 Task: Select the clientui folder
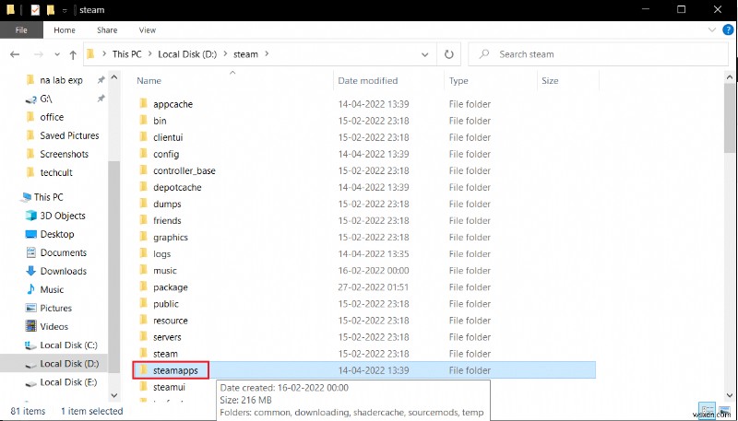pyautogui.click(x=168, y=137)
